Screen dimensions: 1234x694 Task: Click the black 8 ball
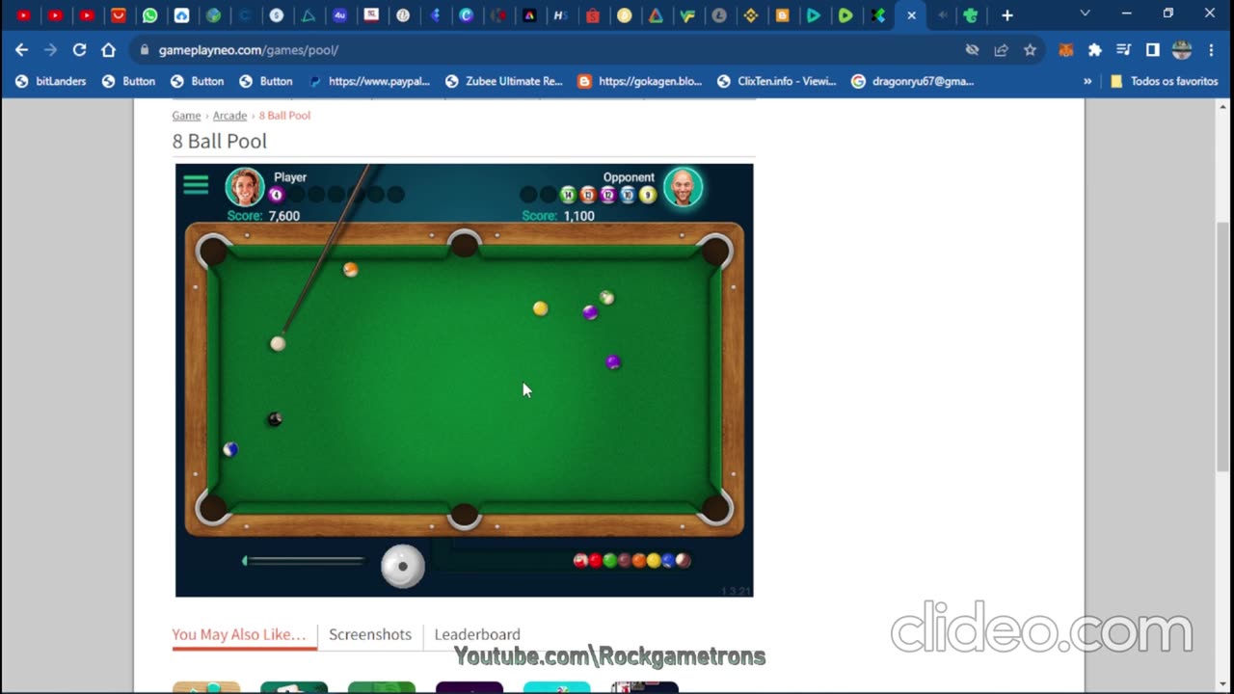(x=275, y=418)
